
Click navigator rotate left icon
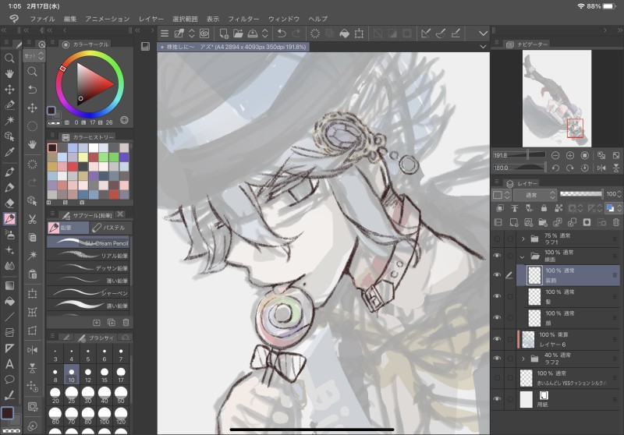[555, 168]
